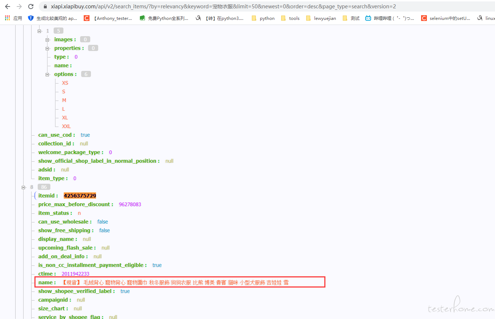Click the 86 count badge beside node 8
The image size is (495, 319).
click(x=44, y=187)
